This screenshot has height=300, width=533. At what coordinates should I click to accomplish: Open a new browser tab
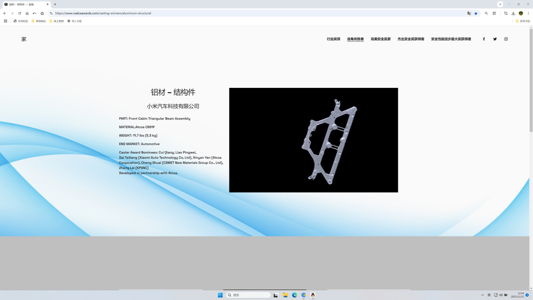click(55, 4)
